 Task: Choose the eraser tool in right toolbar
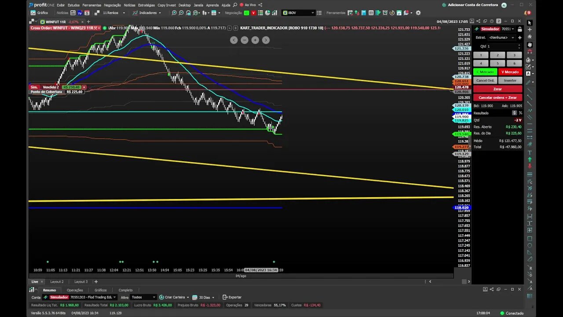coord(530,37)
